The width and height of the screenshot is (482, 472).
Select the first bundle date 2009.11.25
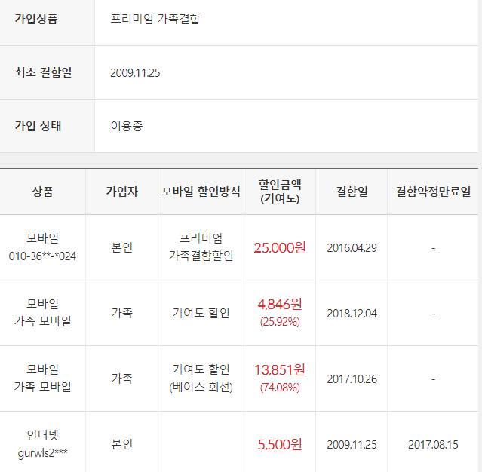(135, 73)
